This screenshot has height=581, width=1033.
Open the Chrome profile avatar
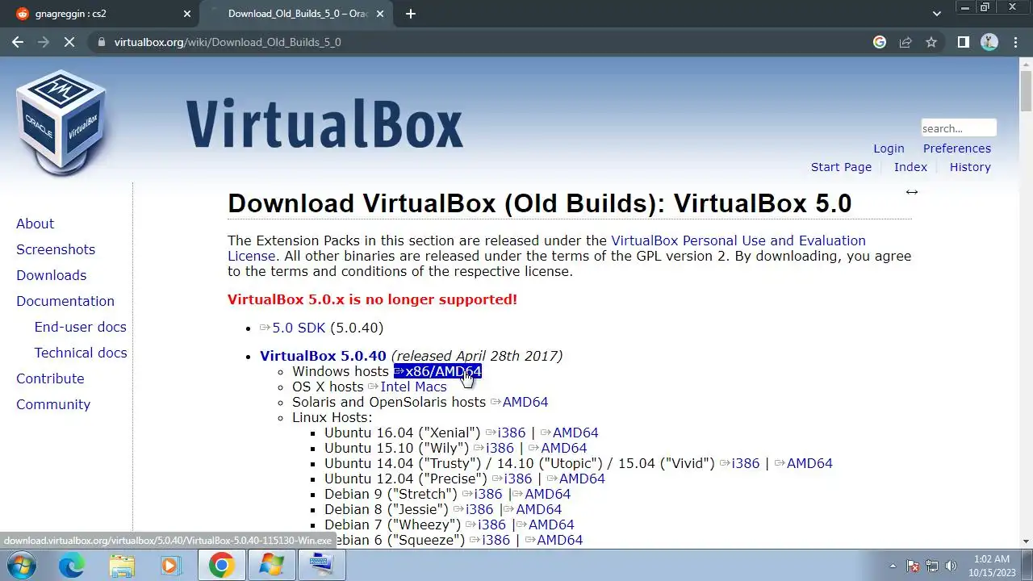(x=989, y=42)
